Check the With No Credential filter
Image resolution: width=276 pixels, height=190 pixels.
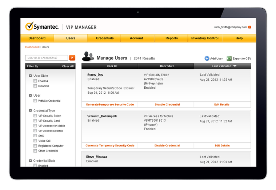click(x=35, y=101)
